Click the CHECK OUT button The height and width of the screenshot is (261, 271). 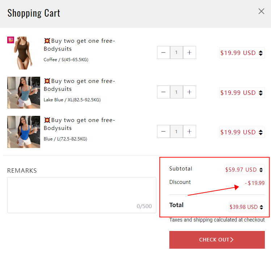[x=216, y=240]
